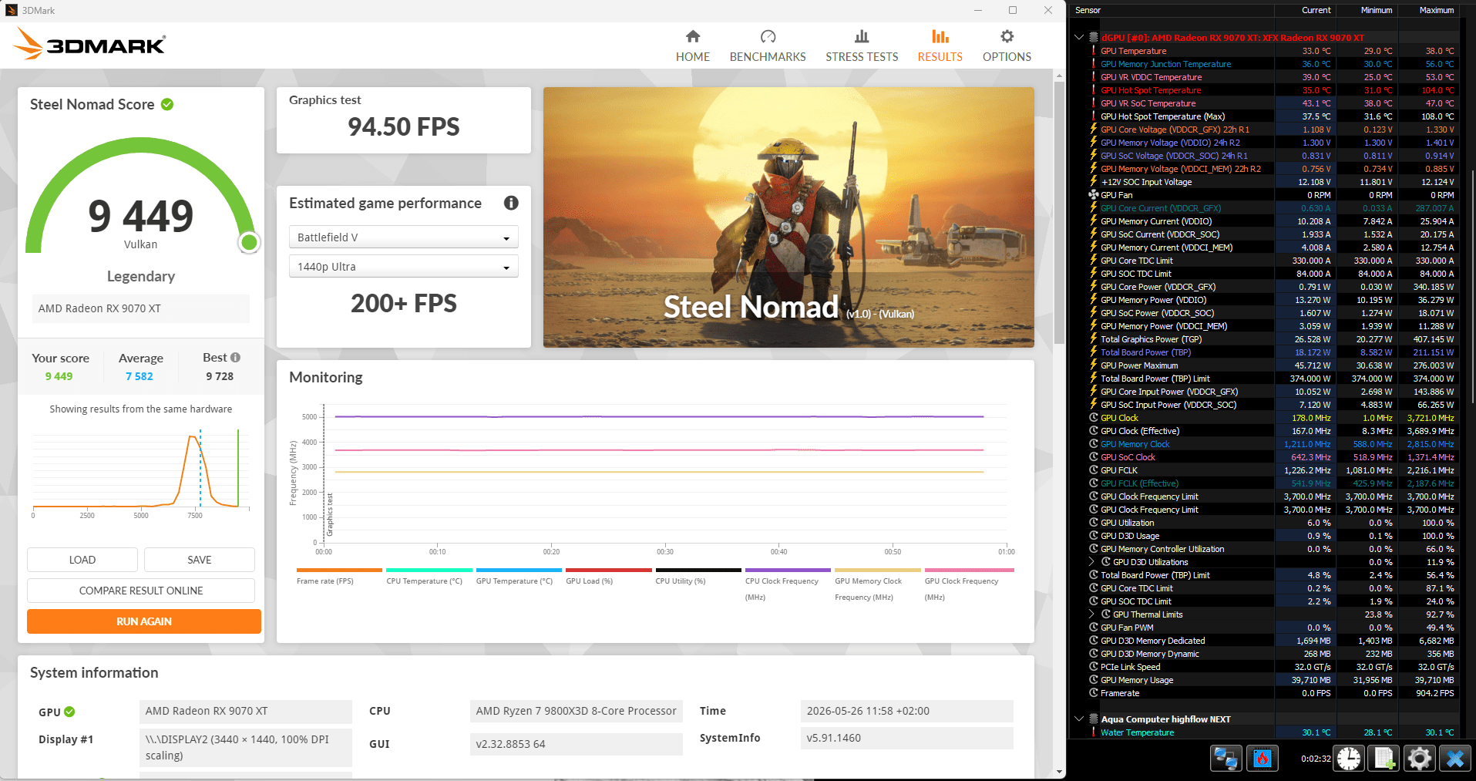The image size is (1476, 781).
Task: Click the remote/network computers icon in sensor panel
Action: (x=1226, y=759)
